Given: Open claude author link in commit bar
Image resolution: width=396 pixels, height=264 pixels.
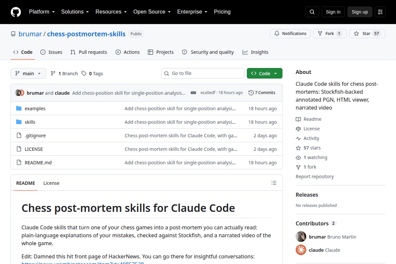Looking at the screenshot, I should click(x=62, y=93).
